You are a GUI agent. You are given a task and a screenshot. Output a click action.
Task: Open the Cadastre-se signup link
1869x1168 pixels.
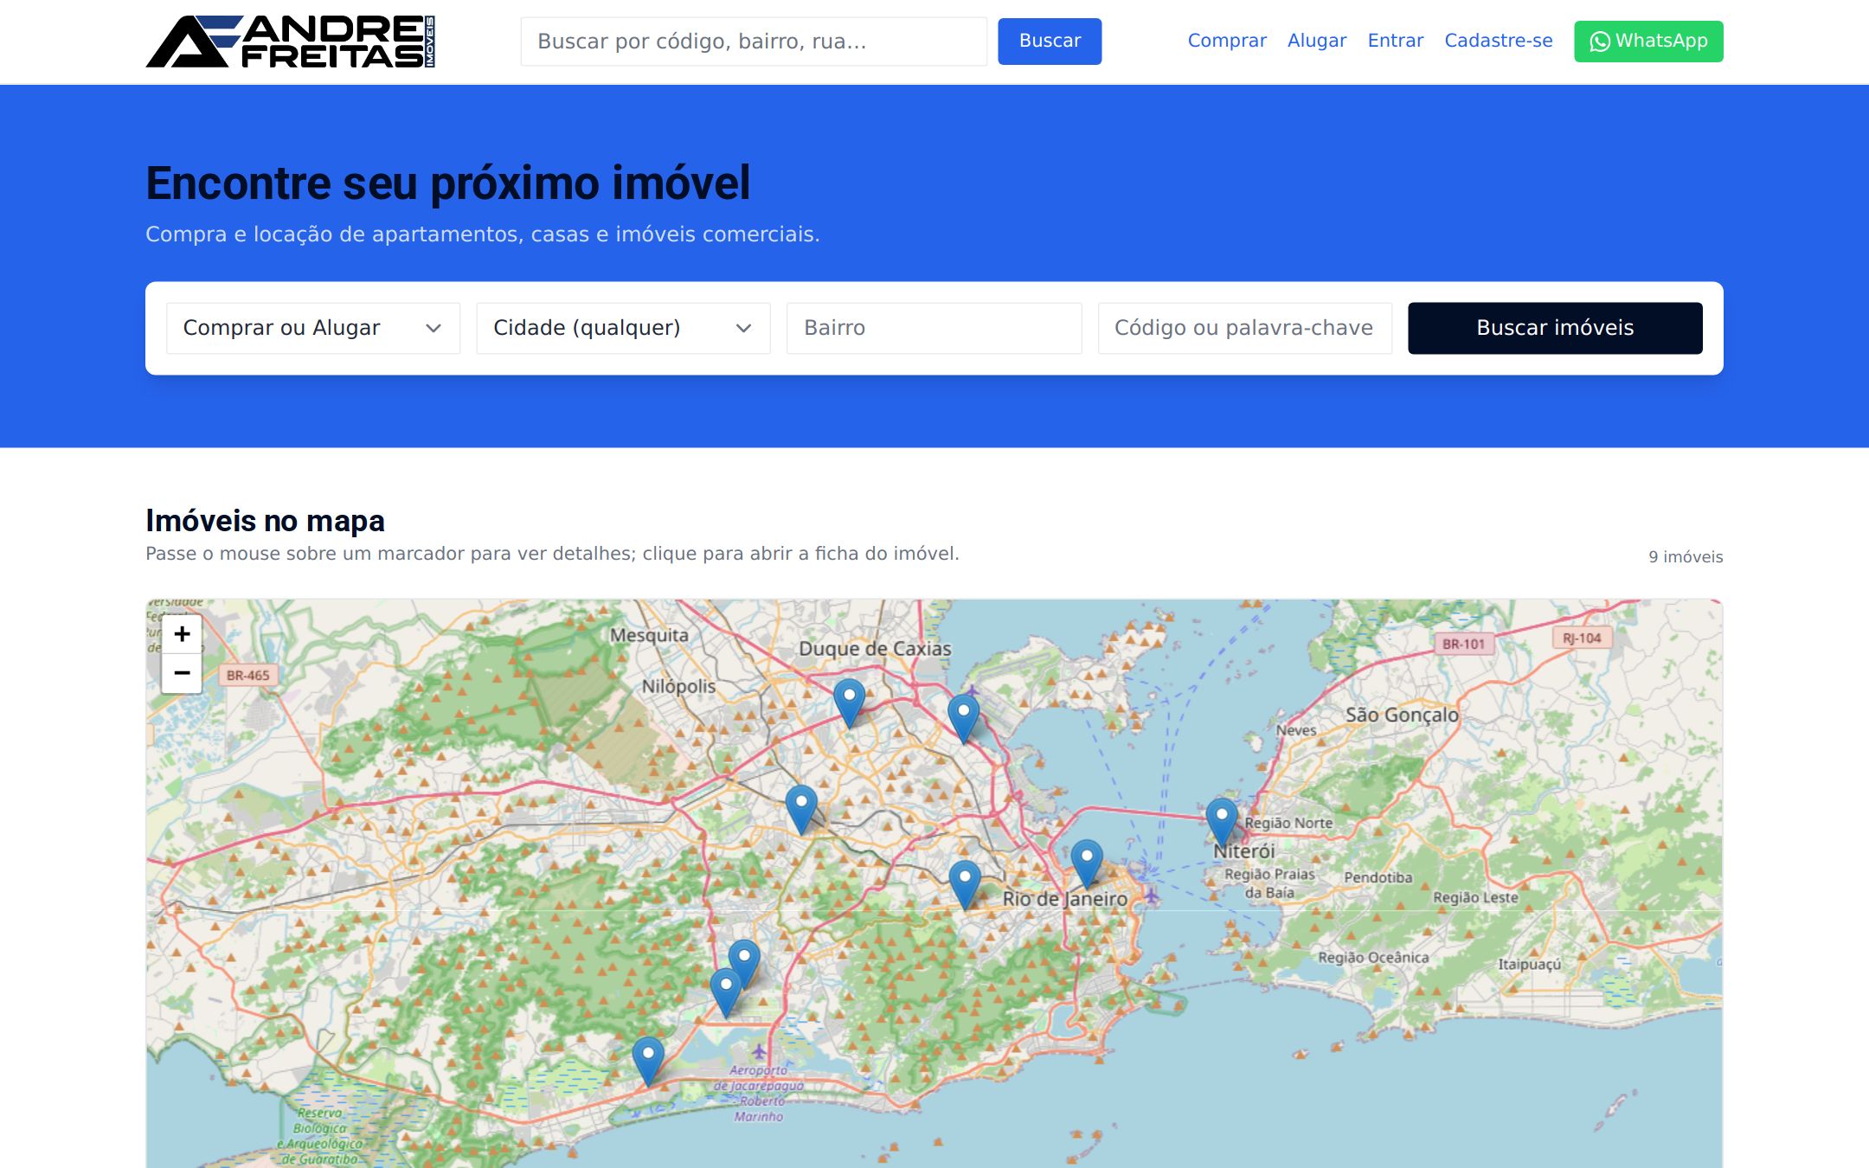1498,41
